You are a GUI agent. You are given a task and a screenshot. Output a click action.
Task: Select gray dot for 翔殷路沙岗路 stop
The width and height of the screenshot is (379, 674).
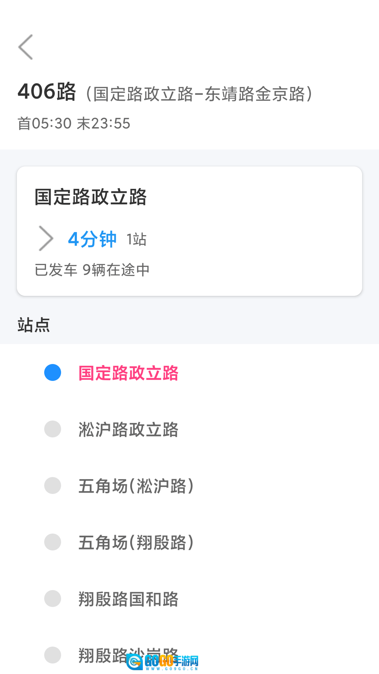pyautogui.click(x=53, y=655)
